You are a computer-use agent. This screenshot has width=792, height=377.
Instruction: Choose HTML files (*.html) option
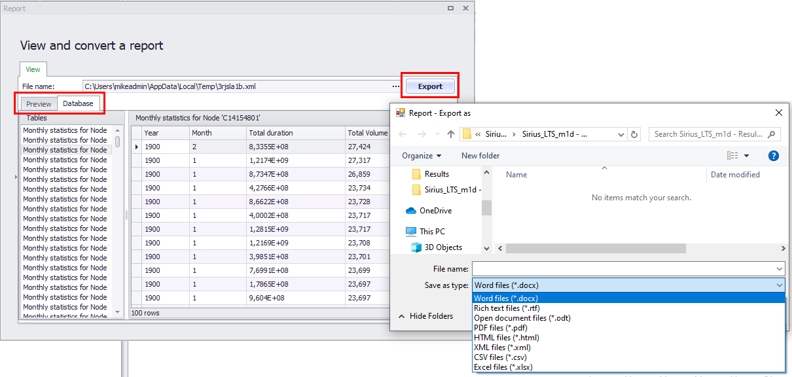628,338
